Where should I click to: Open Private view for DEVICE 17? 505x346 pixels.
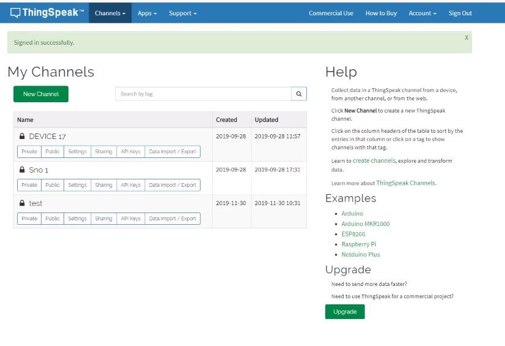tap(29, 151)
